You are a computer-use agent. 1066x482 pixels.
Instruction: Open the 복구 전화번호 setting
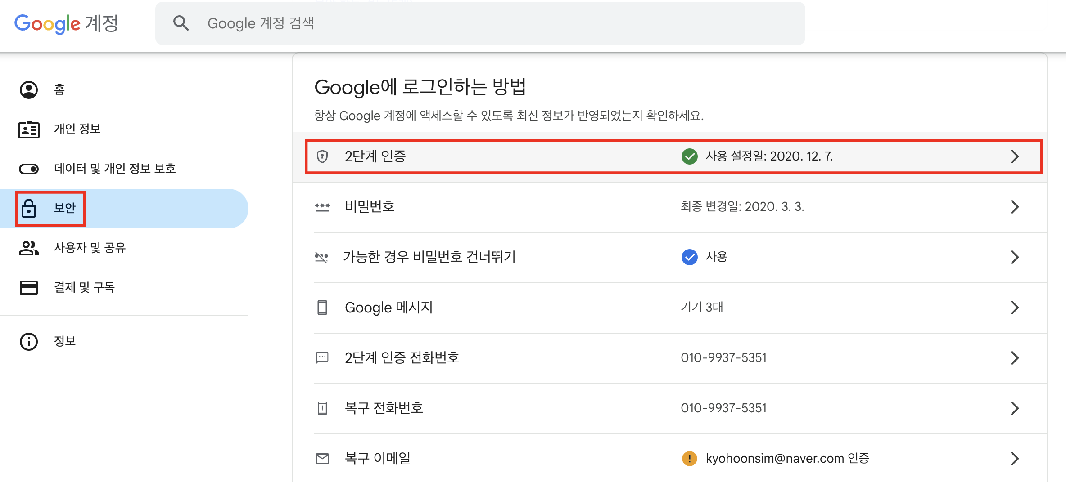(x=670, y=408)
